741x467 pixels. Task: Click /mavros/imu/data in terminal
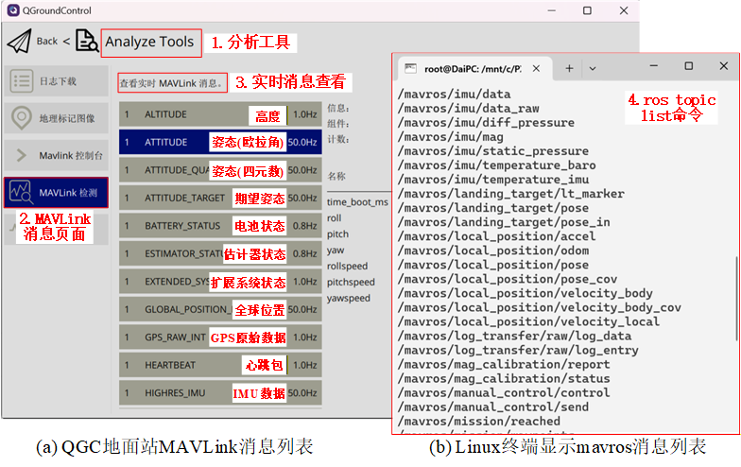click(454, 95)
